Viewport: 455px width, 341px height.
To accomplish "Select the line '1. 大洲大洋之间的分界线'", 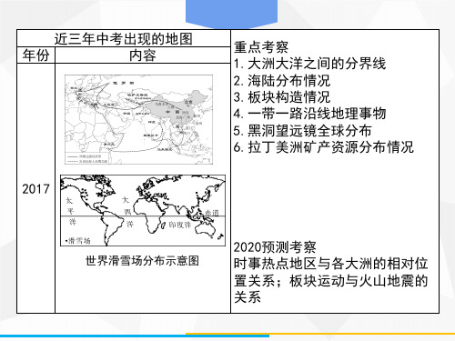I will coord(309,64).
